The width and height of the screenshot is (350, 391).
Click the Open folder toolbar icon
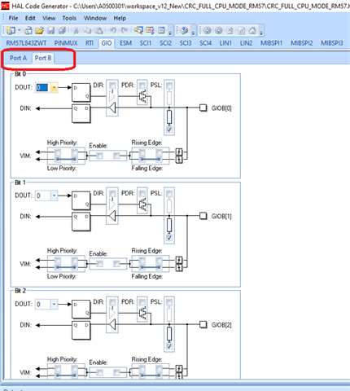click(x=39, y=30)
